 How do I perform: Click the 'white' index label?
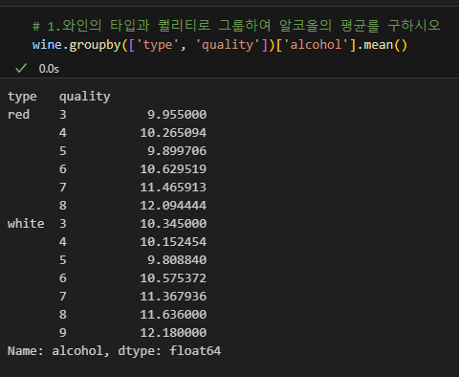(26, 223)
